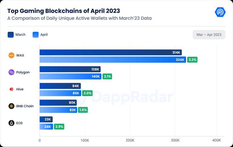Click the 2.0% growth badge for Hive
The image size is (233, 147).
point(87,93)
